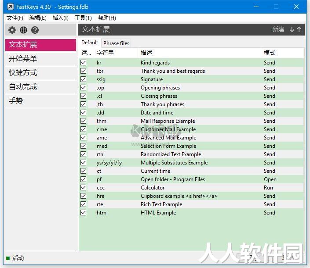
Task: Select 'Mail Response Example' row
Action: click(x=191, y=121)
